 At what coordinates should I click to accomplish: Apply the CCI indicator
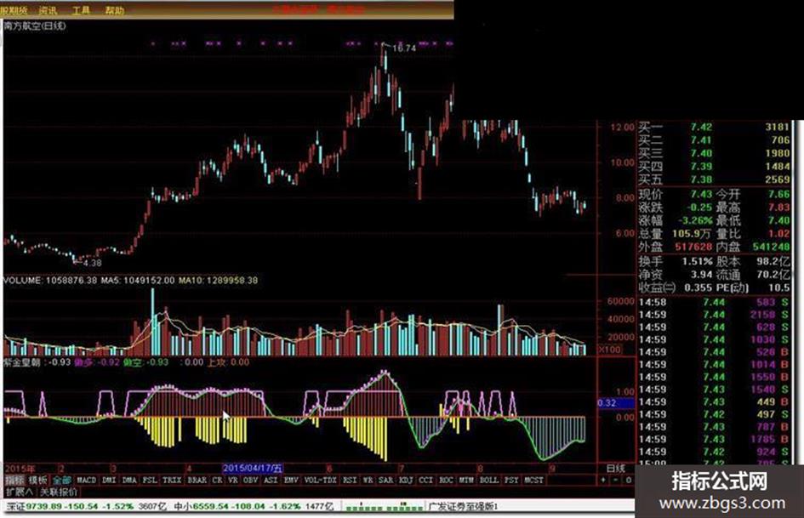tap(425, 480)
